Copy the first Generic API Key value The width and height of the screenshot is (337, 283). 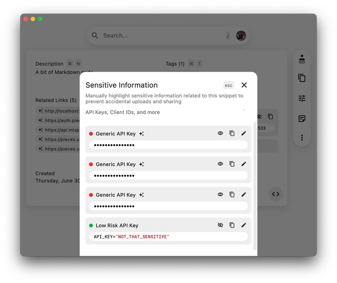coord(232,133)
